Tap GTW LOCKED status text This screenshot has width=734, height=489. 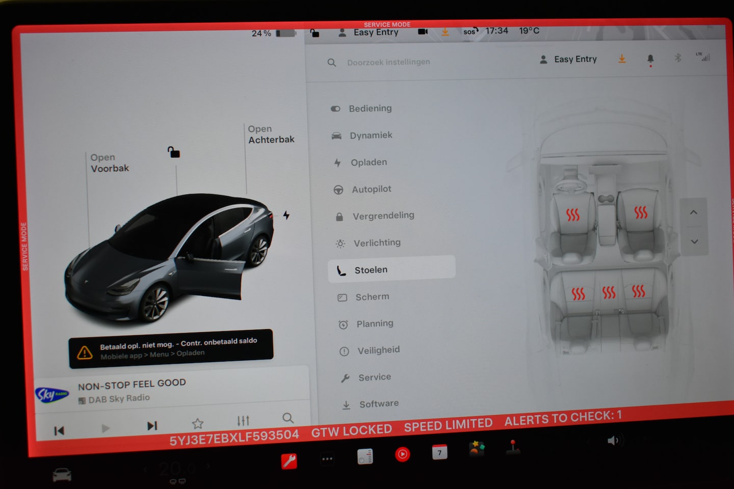coord(351,431)
